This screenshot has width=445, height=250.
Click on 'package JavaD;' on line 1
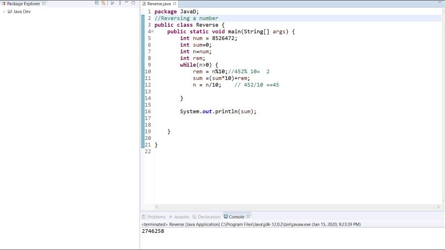[177, 11]
